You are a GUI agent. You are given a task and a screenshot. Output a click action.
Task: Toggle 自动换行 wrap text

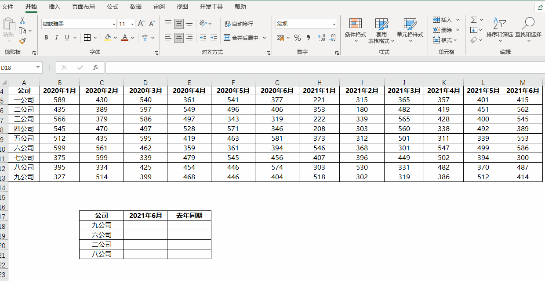239,24
